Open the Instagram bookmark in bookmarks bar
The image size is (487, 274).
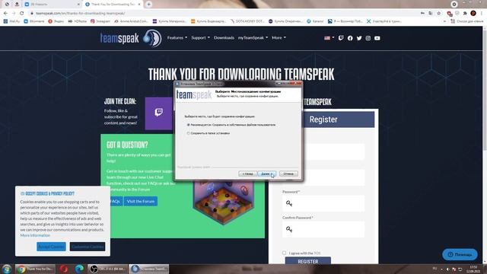click(100, 21)
